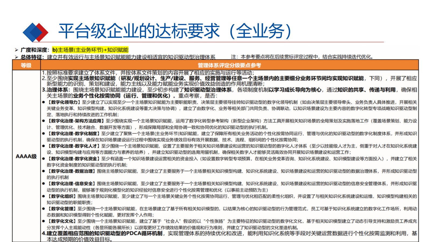Screen dimensions: 431x242
Task: Select the slide title 平台级企业的达标要求
Action: [x=139, y=31]
